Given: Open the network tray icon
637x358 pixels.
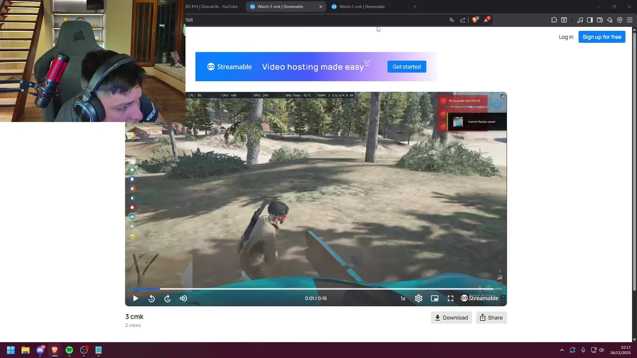Looking at the screenshot, I should [594, 350].
